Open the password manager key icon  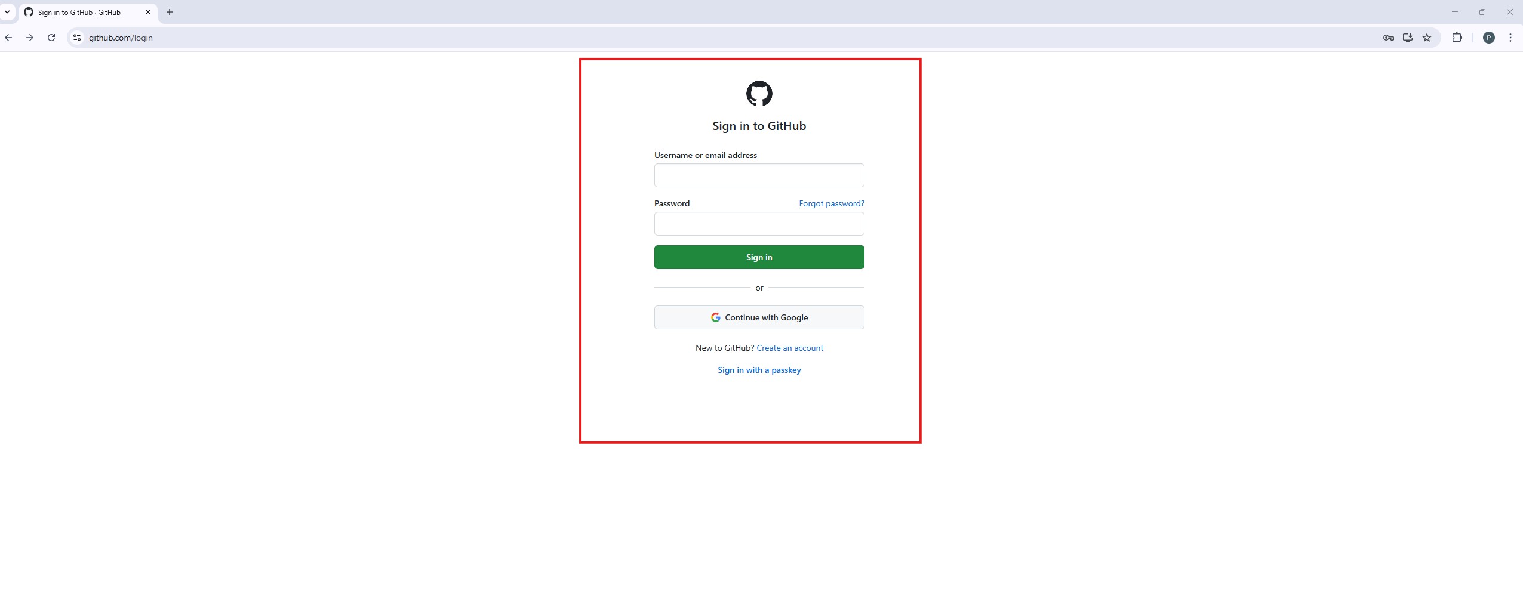pos(1388,38)
